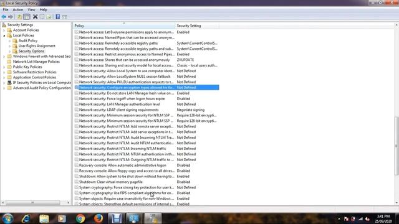Click the 'Negotiate signing' setting value
The width and height of the screenshot is (399, 224).
pyautogui.click(x=191, y=110)
